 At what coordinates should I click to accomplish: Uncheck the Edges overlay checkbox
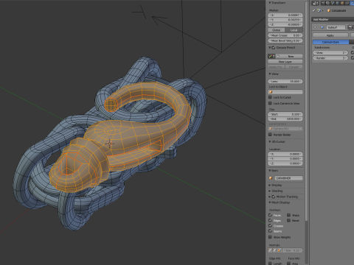(270, 220)
